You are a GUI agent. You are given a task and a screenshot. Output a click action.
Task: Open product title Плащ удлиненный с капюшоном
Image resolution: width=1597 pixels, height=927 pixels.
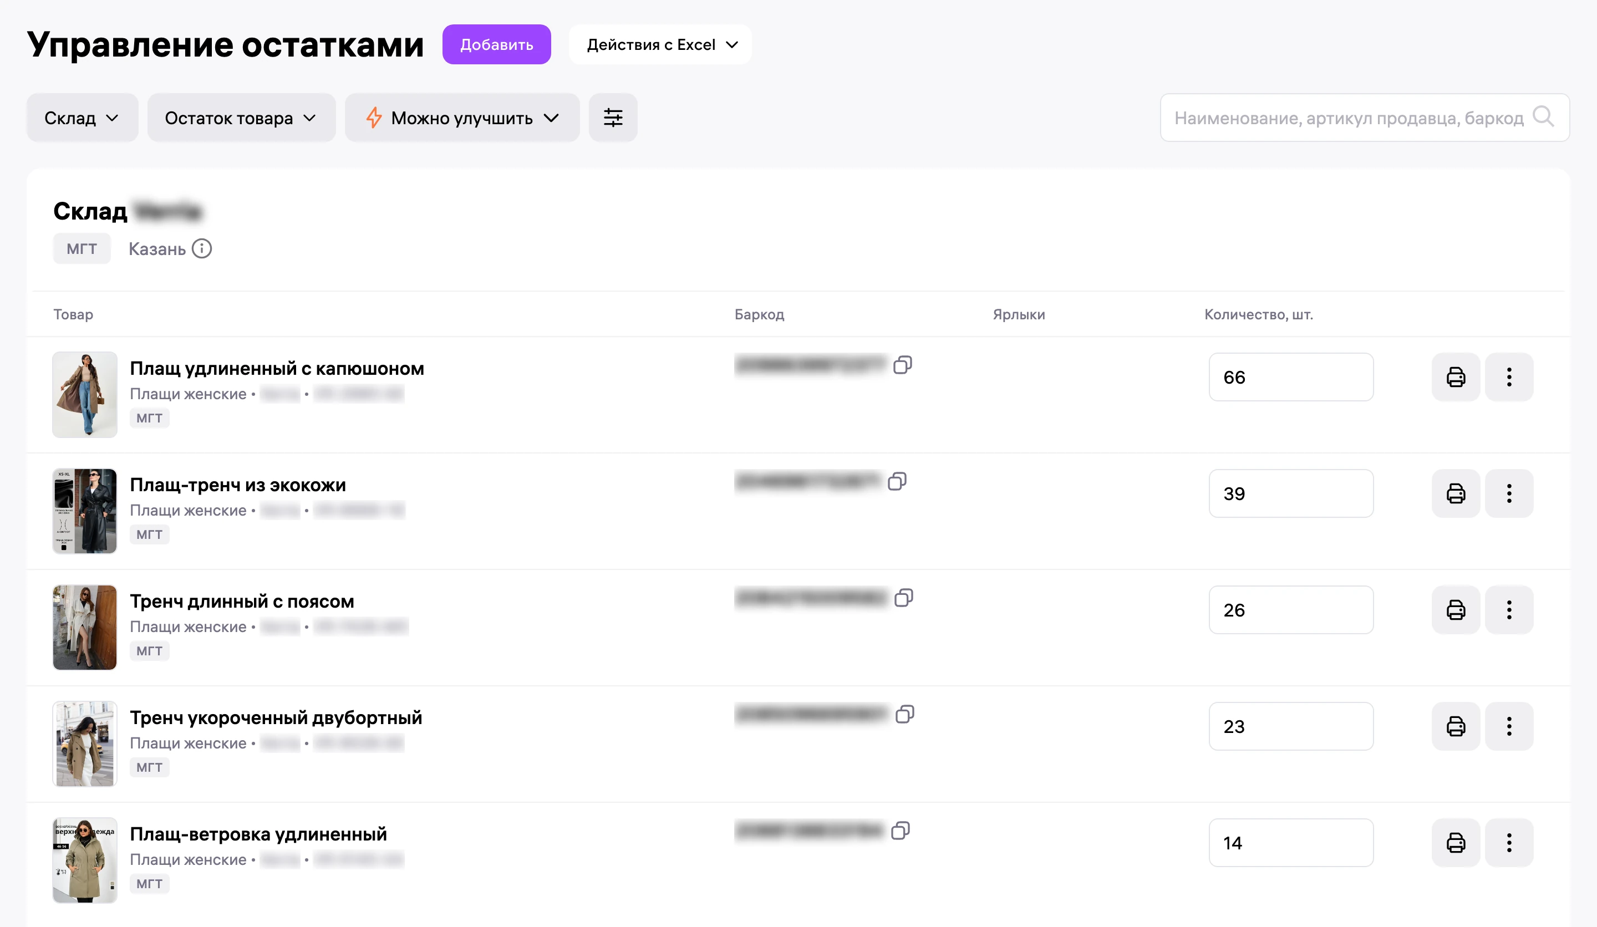pos(277,368)
